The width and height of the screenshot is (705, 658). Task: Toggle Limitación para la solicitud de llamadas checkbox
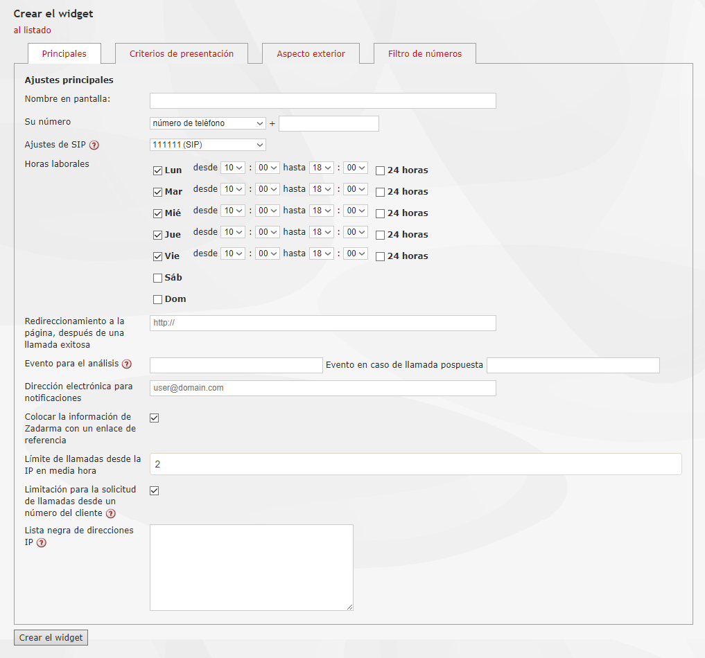[154, 491]
